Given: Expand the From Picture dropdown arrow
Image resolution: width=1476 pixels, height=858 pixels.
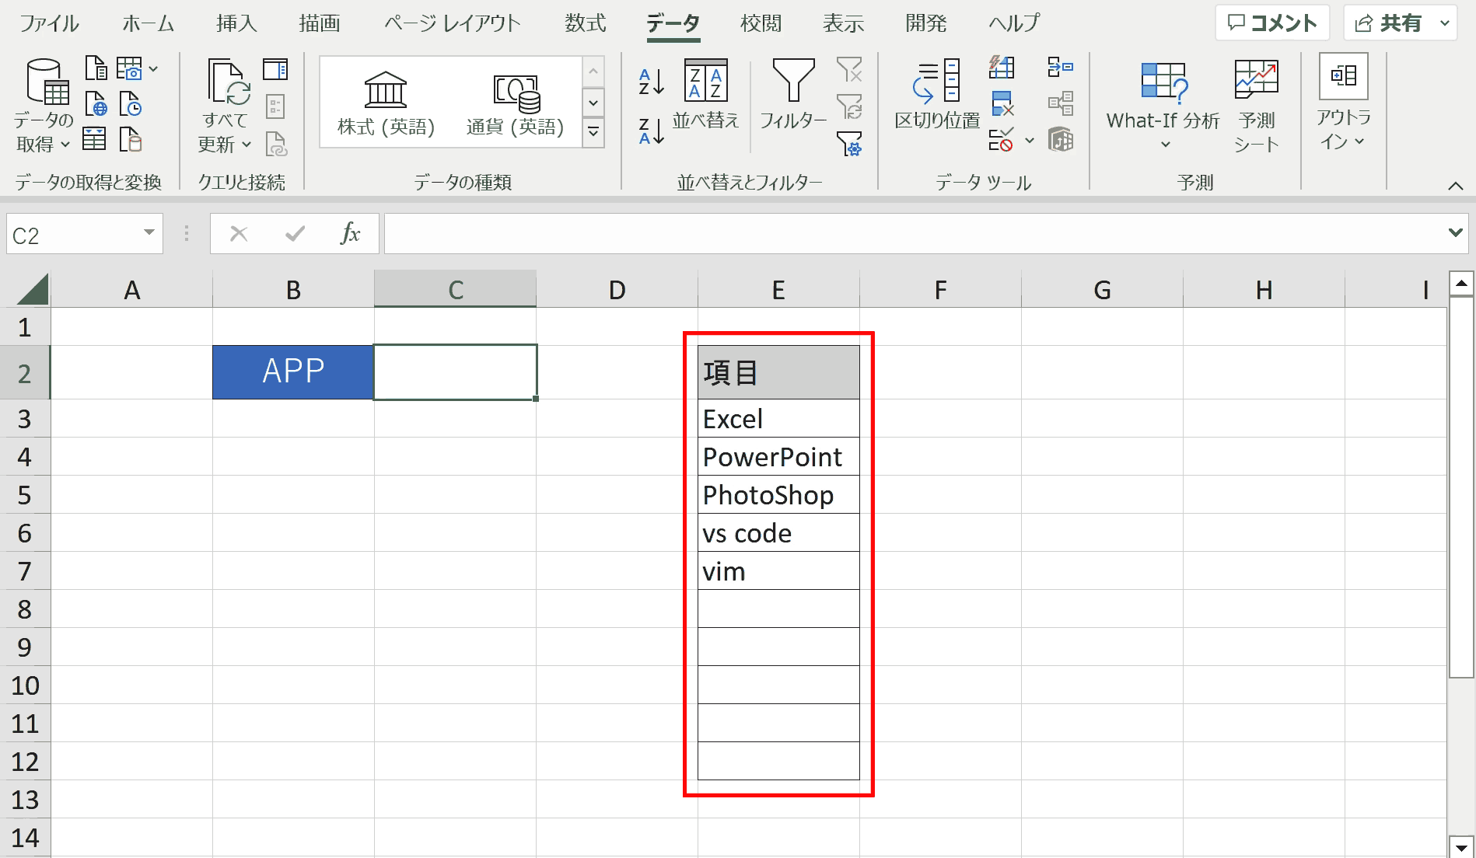Looking at the screenshot, I should 153,69.
